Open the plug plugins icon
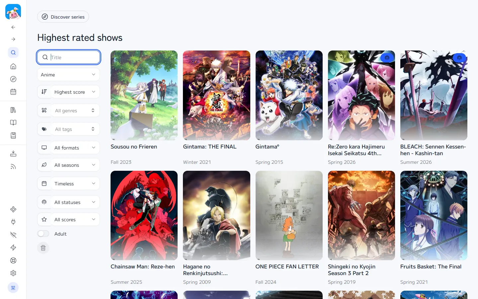 [13, 222]
